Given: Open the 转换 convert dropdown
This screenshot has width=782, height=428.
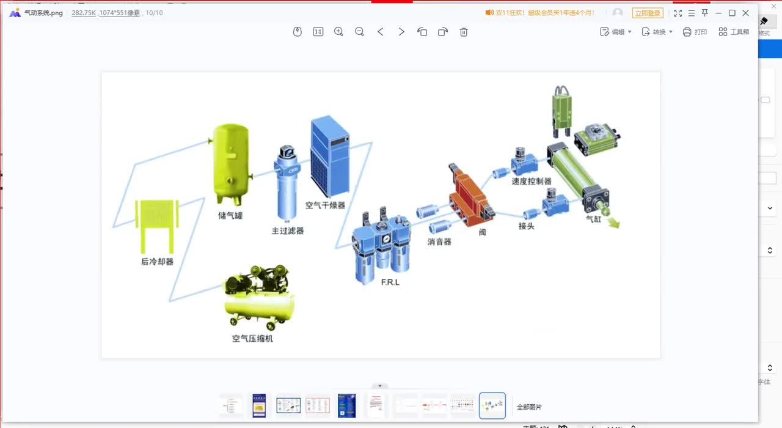Looking at the screenshot, I should coord(657,32).
